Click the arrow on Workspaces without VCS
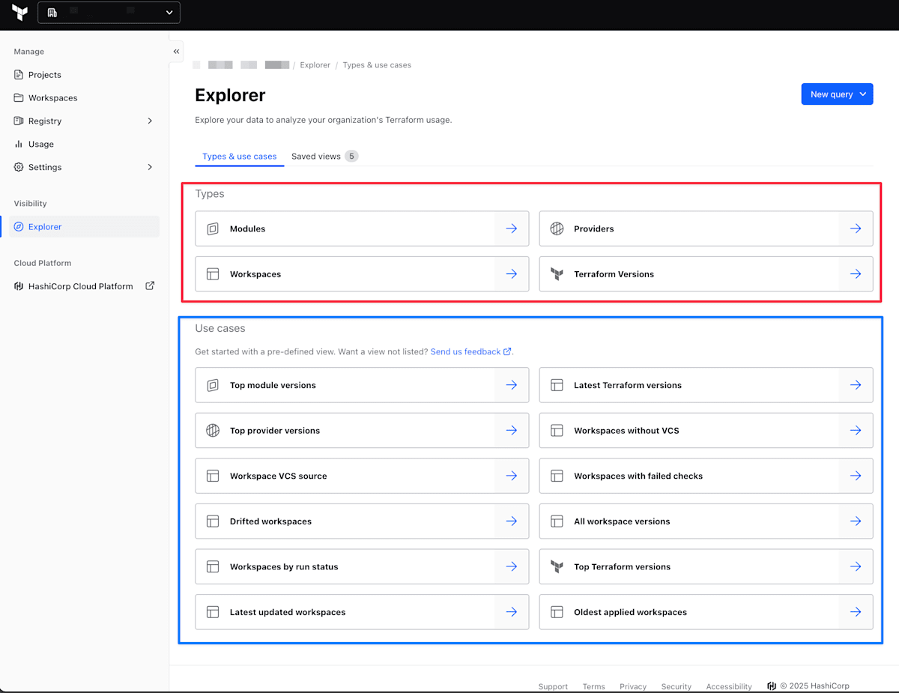The width and height of the screenshot is (899, 693). pyautogui.click(x=856, y=431)
